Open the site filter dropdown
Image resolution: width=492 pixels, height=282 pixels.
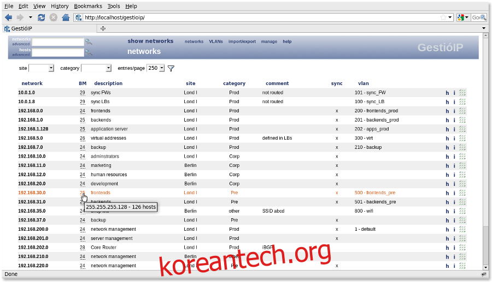point(41,68)
